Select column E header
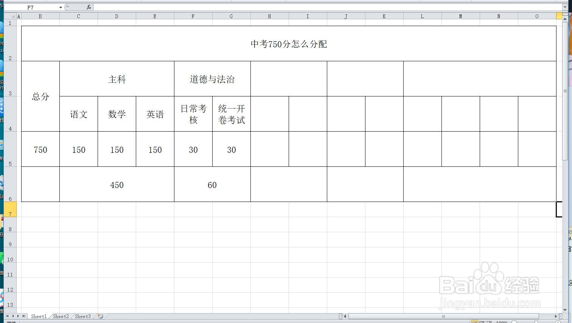572x323 pixels. tap(155, 16)
